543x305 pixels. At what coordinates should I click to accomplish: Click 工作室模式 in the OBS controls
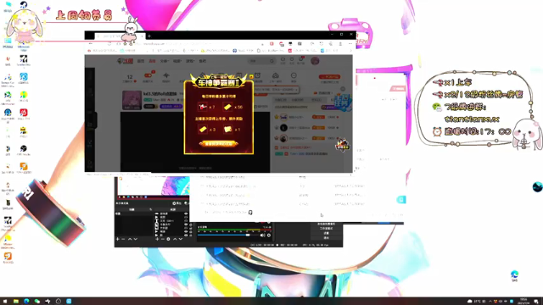coord(326,229)
